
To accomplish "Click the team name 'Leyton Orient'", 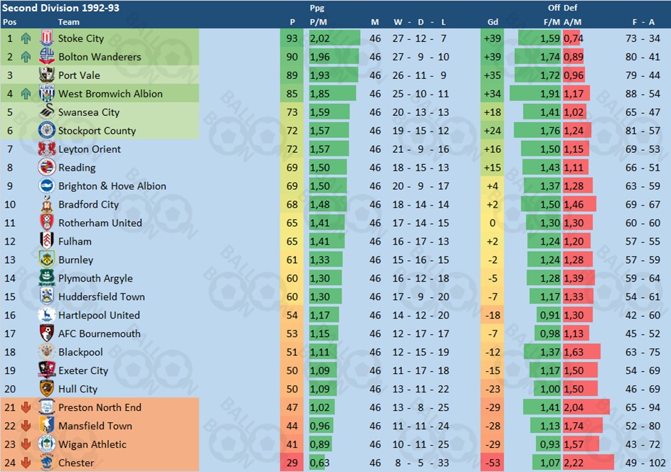I will tap(90, 149).
